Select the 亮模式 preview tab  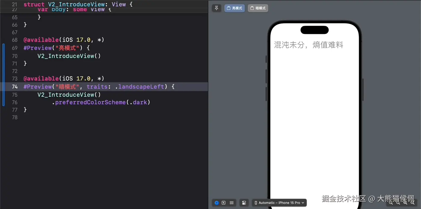pyautogui.click(x=234, y=8)
